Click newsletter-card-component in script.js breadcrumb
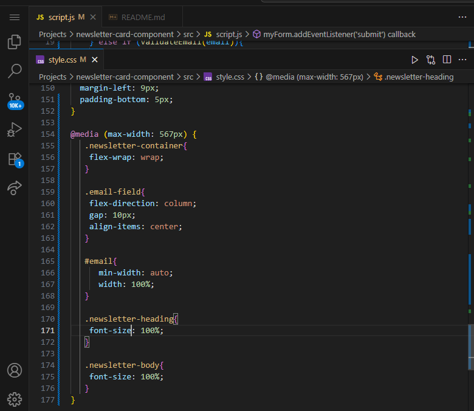Image resolution: width=474 pixels, height=411 pixels. pos(125,35)
